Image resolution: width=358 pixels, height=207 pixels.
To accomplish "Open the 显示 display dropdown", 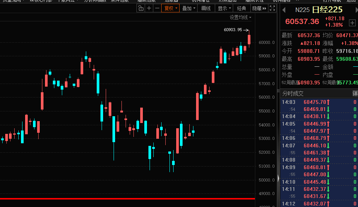I will (x=224, y=8).
